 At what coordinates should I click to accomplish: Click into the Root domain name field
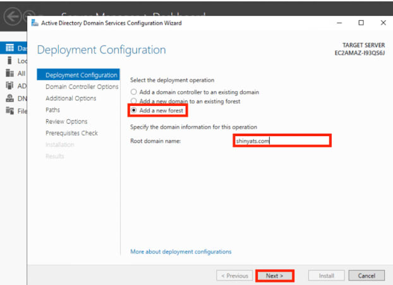282,141
